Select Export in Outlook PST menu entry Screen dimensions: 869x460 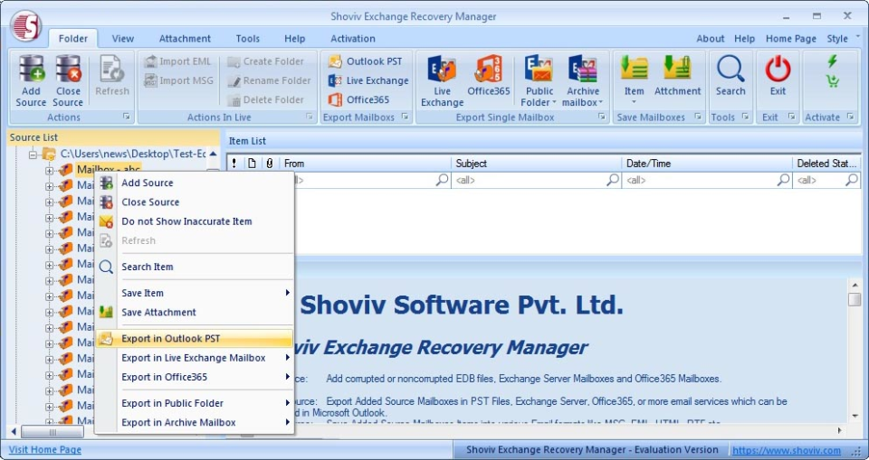[x=194, y=338]
